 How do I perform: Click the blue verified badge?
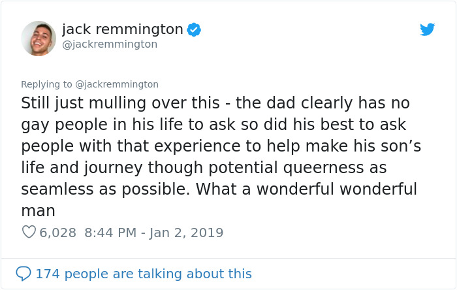194,29
